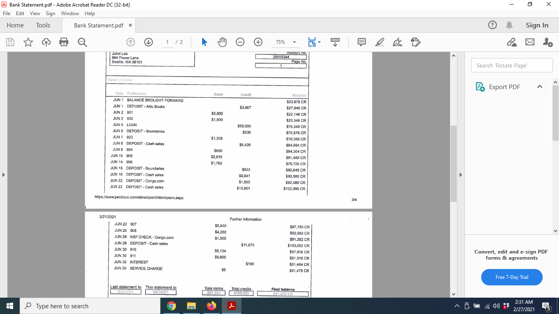Open the Fill & Sign tool
The image size is (559, 314).
click(397, 42)
